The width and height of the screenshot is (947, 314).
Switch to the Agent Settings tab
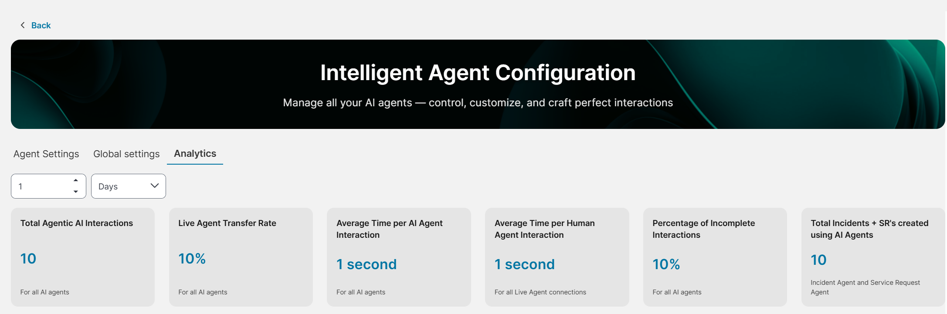tap(46, 154)
